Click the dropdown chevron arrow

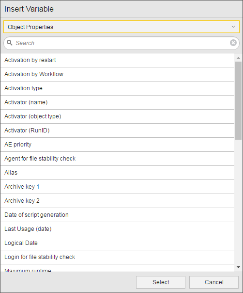tap(233, 27)
